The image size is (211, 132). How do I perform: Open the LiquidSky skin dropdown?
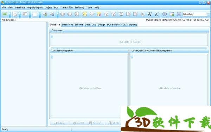[208, 14]
